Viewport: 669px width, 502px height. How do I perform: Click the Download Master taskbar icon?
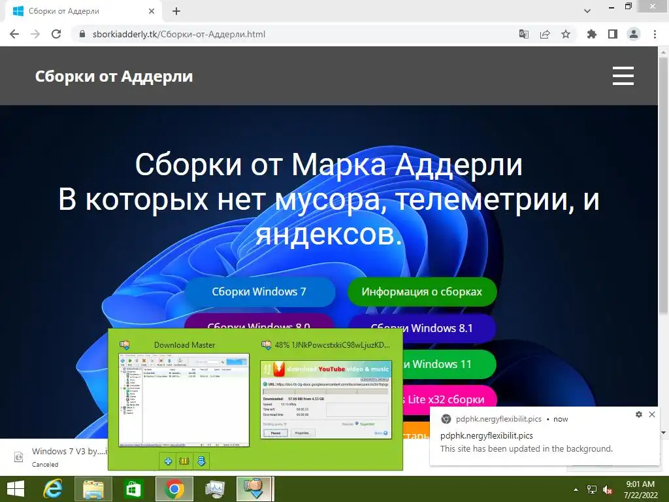point(255,489)
